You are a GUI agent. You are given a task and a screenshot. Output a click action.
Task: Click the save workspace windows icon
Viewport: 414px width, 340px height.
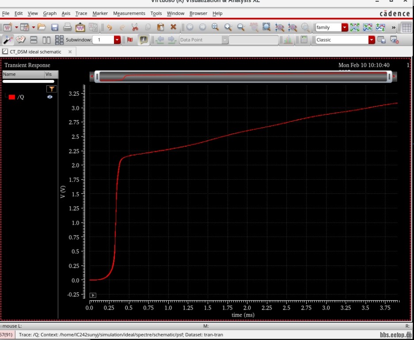(381, 40)
